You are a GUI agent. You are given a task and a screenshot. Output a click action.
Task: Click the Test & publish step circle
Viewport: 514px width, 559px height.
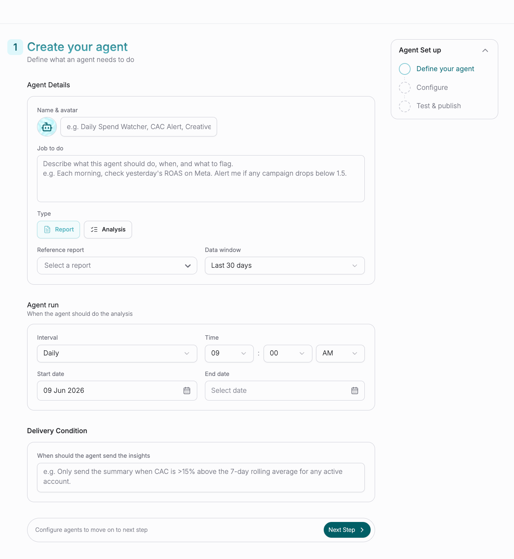(405, 106)
